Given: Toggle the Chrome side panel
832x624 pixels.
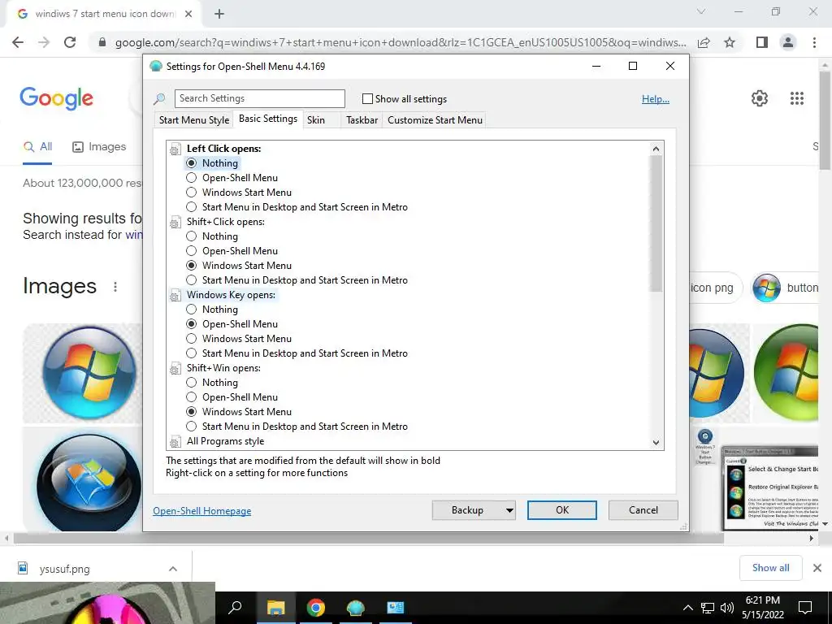Looking at the screenshot, I should pyautogui.click(x=762, y=42).
